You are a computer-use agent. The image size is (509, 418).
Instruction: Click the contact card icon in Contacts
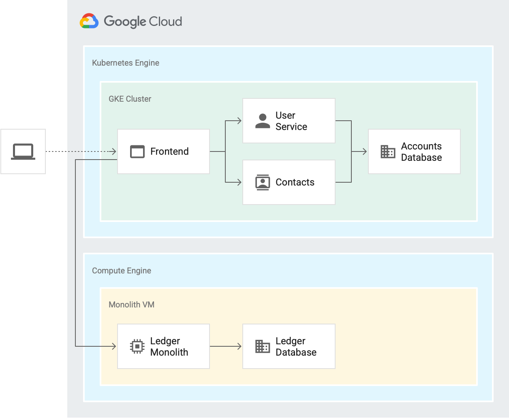click(x=263, y=182)
